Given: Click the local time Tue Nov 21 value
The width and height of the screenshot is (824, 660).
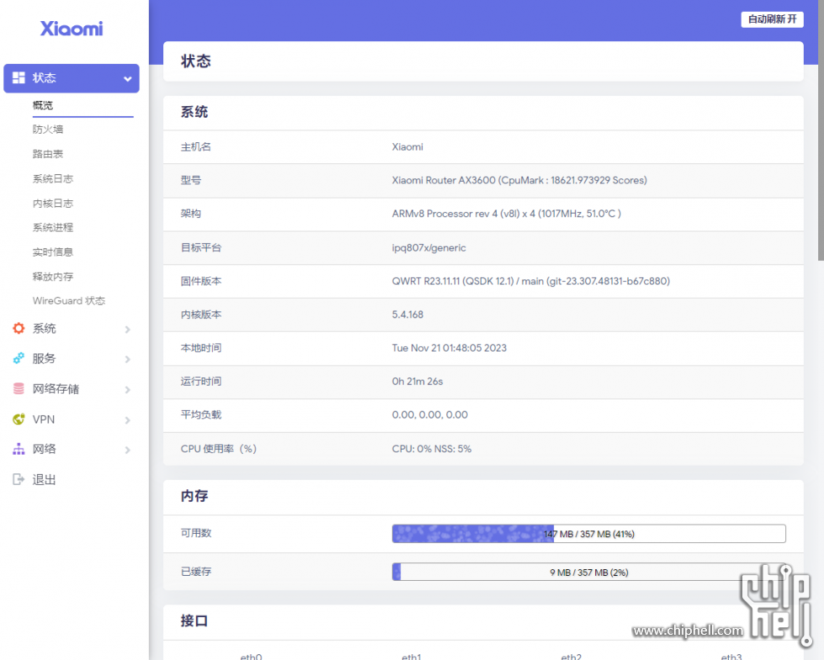Looking at the screenshot, I should point(449,348).
